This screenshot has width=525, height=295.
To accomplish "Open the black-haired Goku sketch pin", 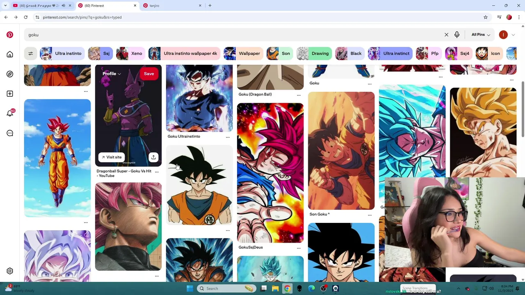I will [199, 185].
